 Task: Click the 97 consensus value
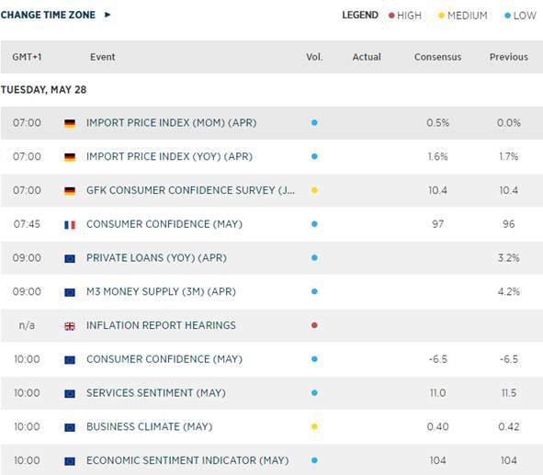click(437, 224)
